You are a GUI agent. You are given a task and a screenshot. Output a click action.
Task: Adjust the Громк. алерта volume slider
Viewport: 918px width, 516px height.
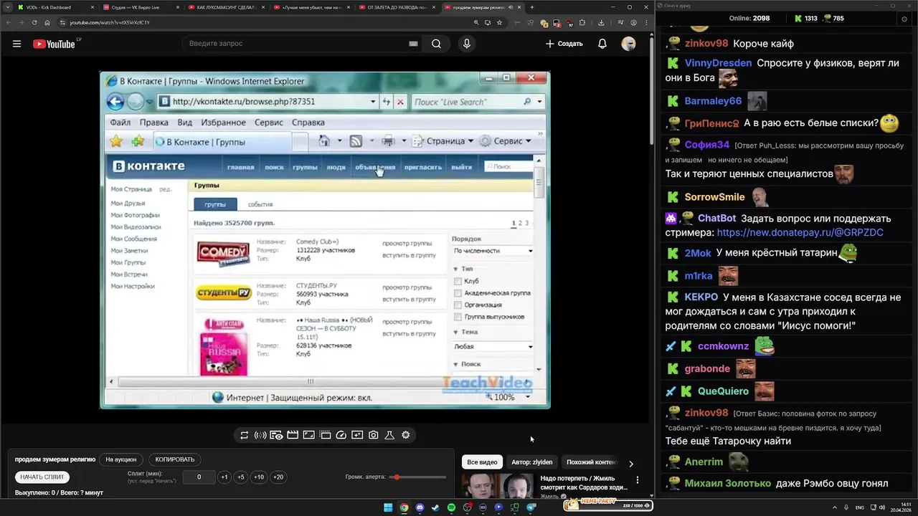[x=418, y=477]
